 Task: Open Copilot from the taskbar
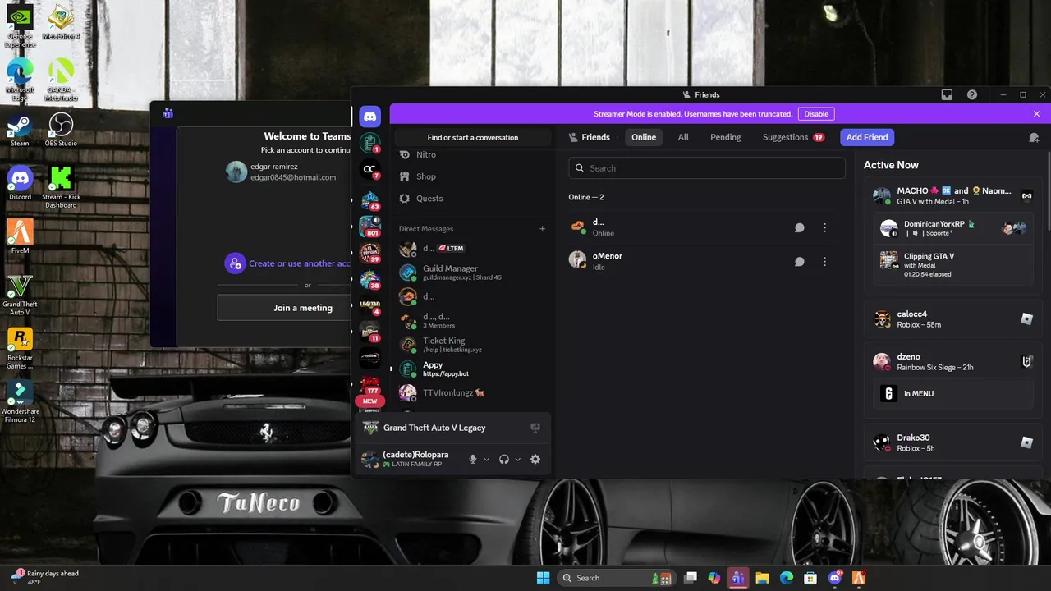pos(714,578)
